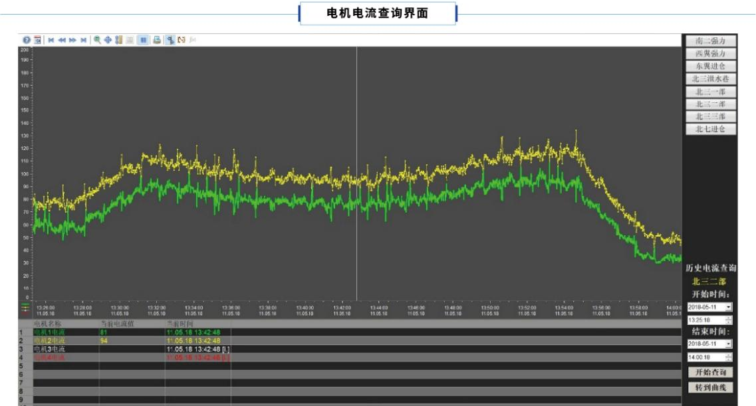Adjust start time 13:25:18 spinner arrows
756x406 pixels.
[x=729, y=320]
